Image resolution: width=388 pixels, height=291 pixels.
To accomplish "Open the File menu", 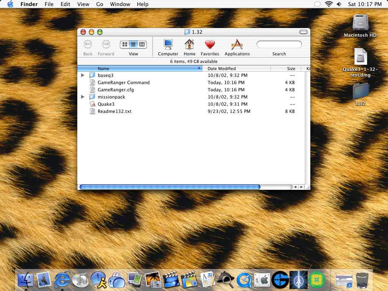I will (49, 4).
